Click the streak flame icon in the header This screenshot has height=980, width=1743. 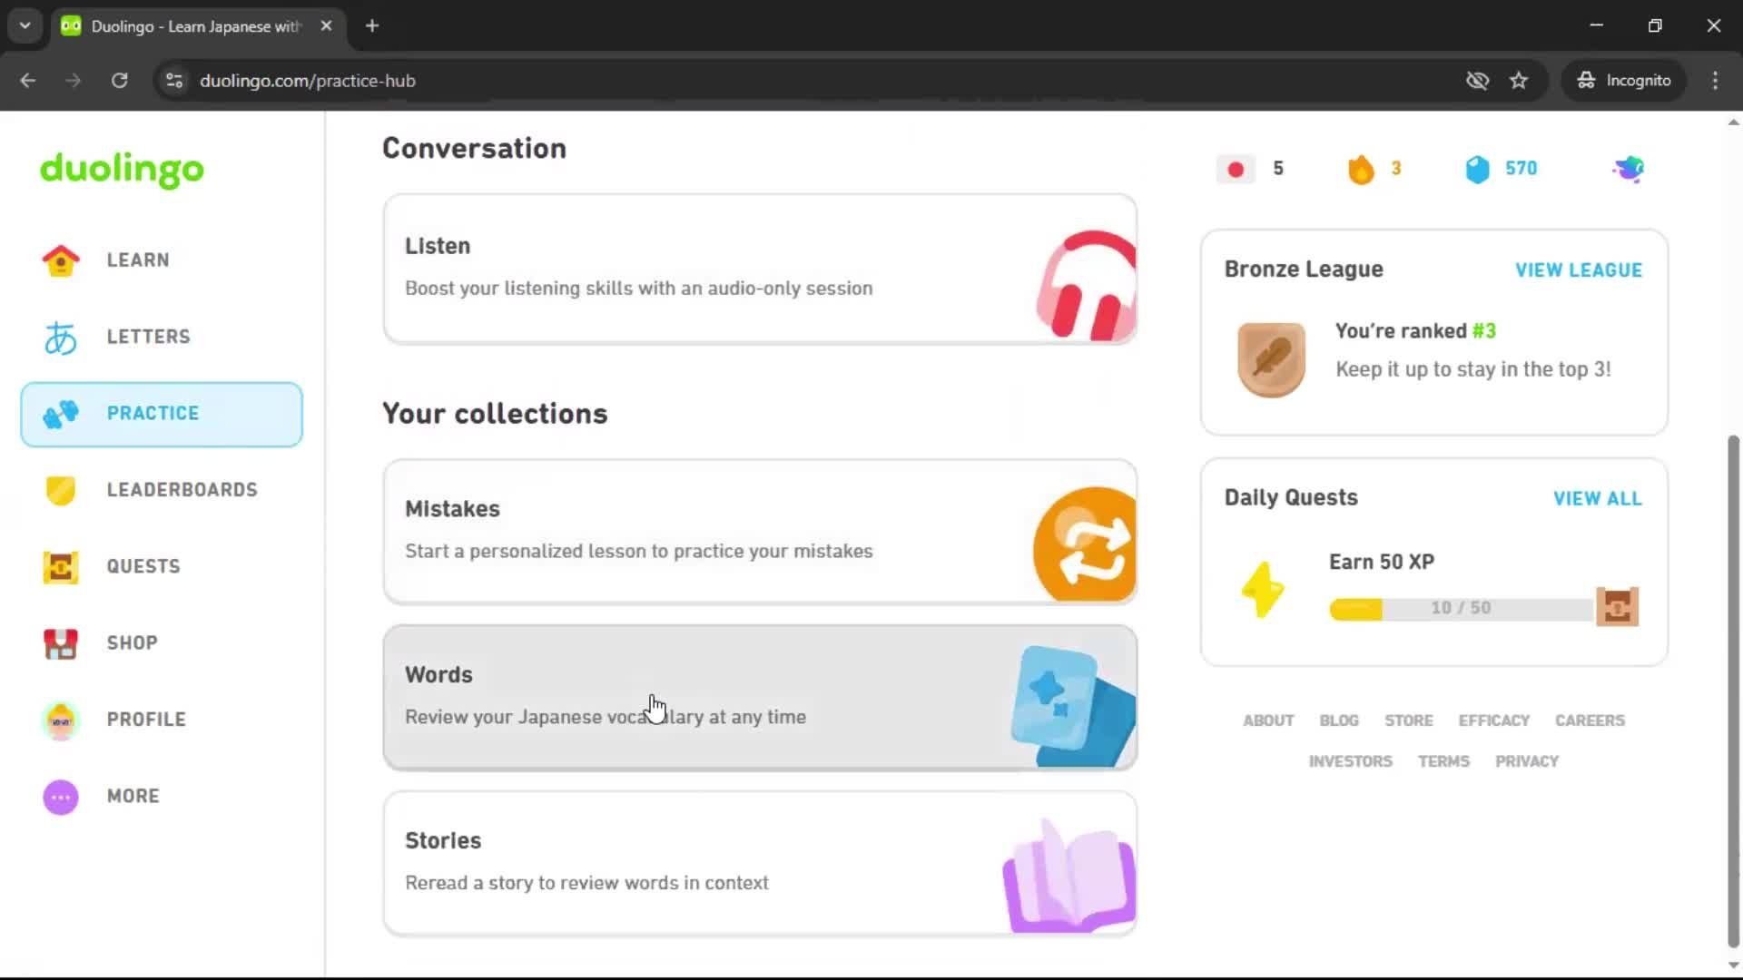1360,169
